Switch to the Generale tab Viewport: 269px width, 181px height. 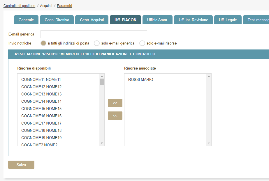pyautogui.click(x=26, y=20)
